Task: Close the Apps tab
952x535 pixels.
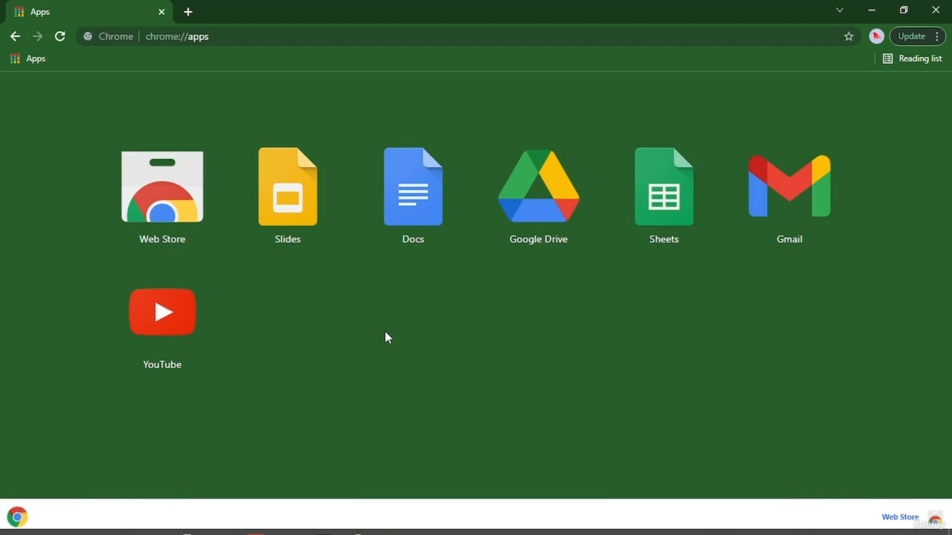Action: (x=161, y=12)
